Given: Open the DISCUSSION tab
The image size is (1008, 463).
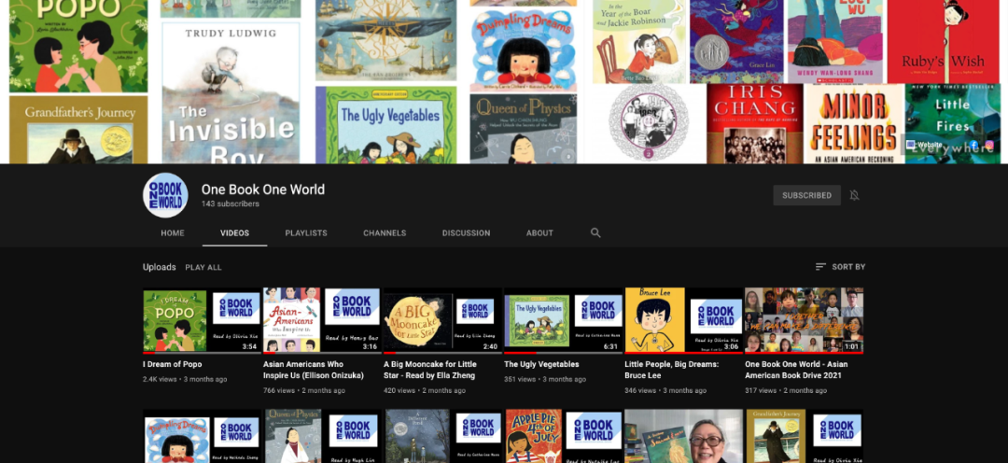Looking at the screenshot, I should [x=466, y=232].
